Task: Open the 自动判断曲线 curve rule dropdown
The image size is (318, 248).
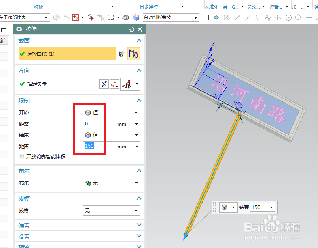Action: (x=171, y=17)
